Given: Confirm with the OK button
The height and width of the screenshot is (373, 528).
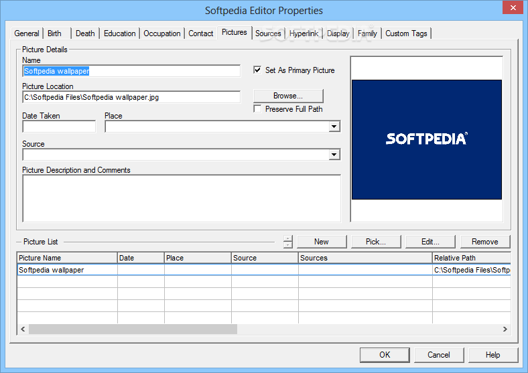Looking at the screenshot, I should (x=385, y=355).
